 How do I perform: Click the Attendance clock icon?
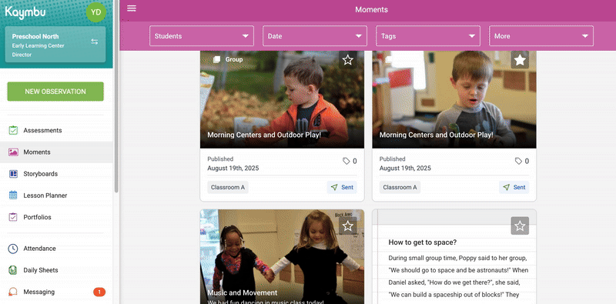13,249
